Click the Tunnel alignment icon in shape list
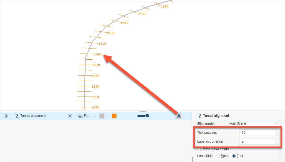 pyautogui.click(x=17, y=116)
